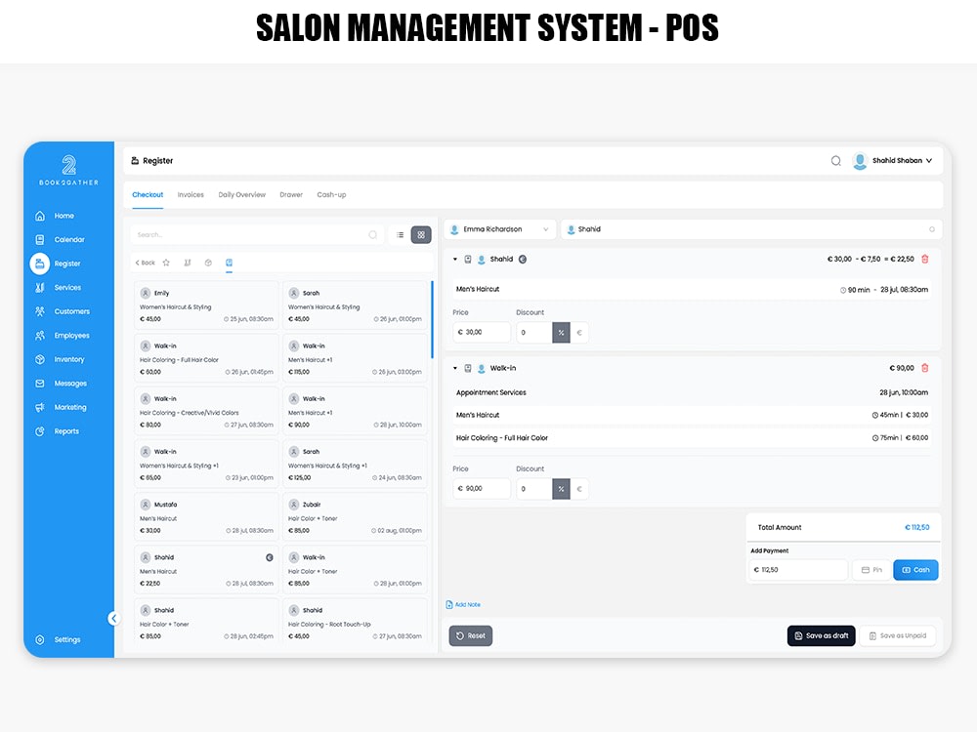Open the Emma Richardson customer dropdown

tap(499, 229)
